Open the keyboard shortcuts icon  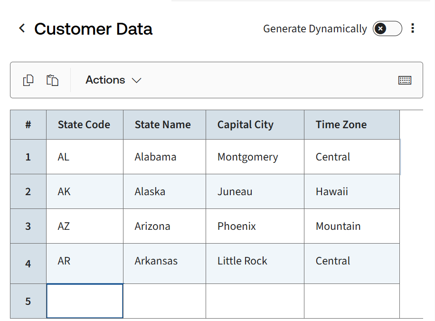click(x=405, y=80)
